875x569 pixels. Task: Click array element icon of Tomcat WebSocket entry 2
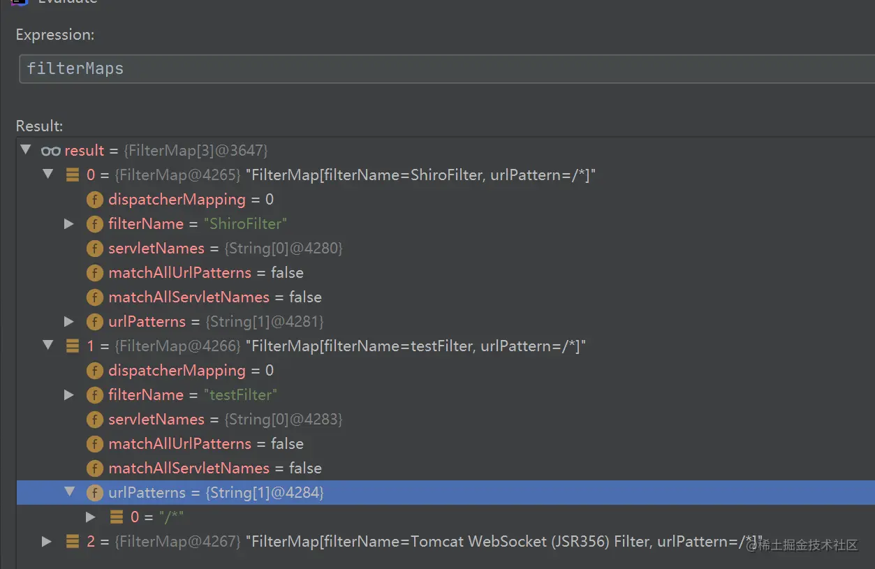coord(72,541)
